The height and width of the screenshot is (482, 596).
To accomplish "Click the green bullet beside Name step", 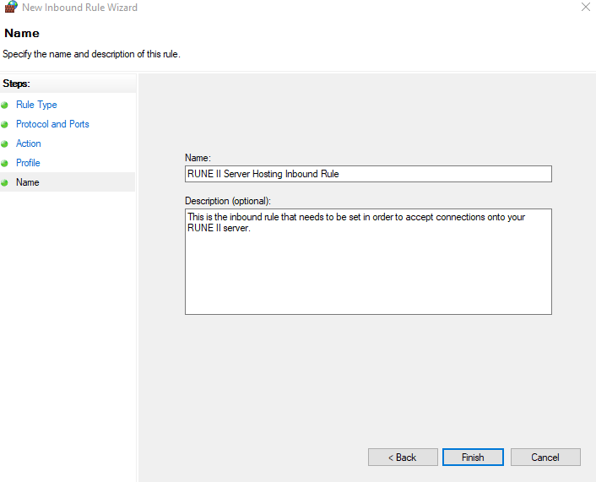I will click(5, 182).
